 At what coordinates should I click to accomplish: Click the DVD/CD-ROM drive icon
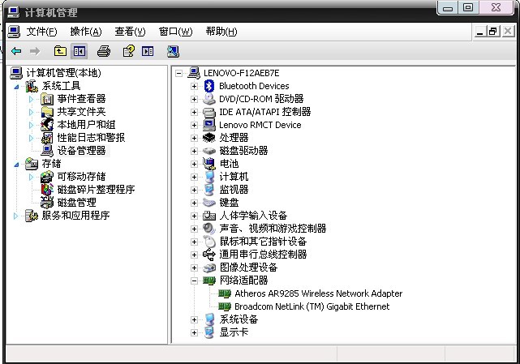[209, 99]
